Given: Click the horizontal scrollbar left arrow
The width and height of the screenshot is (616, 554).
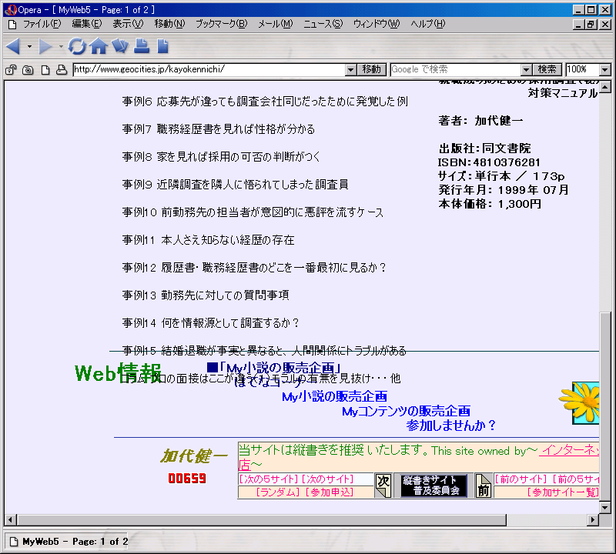Looking at the screenshot, I should coord(10,520).
